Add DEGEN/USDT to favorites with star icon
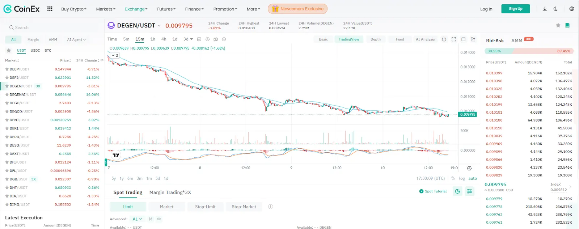Image resolution: width=579 pixels, height=229 pixels. tap(558, 25)
